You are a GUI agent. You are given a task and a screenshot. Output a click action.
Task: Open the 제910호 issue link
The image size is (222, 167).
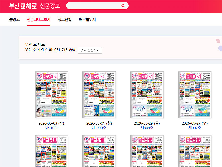(x=51, y=128)
